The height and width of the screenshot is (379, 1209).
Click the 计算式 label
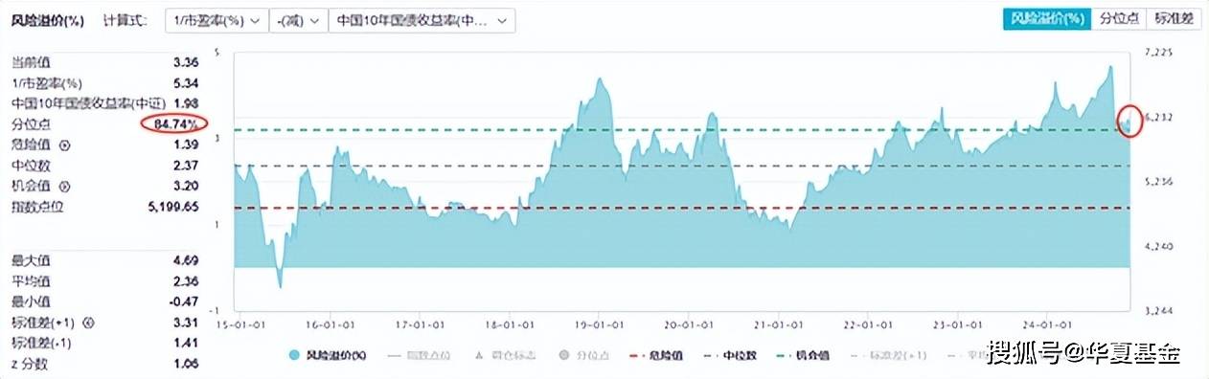point(125,20)
